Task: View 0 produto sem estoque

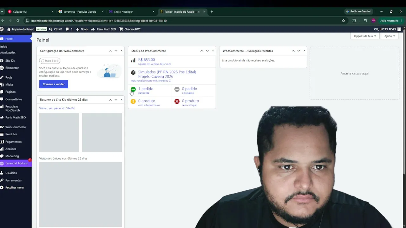Action: tap(193, 103)
